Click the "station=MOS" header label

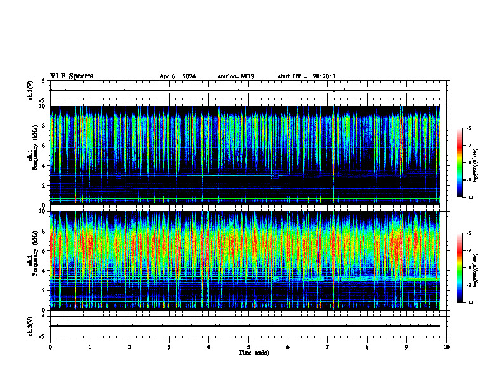(236, 76)
